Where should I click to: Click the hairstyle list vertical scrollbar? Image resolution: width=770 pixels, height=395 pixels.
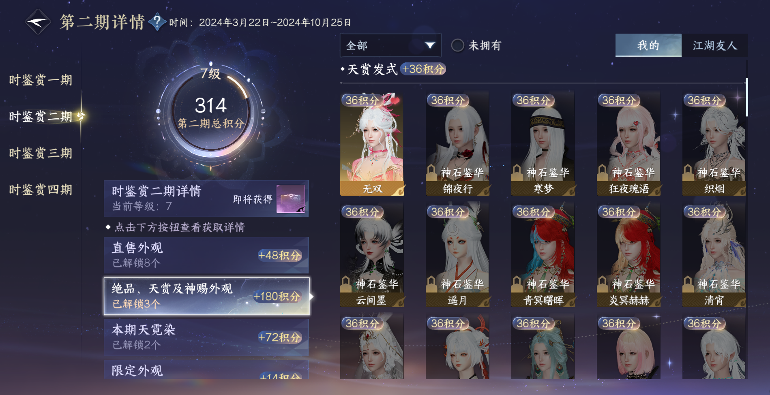pyautogui.click(x=746, y=97)
